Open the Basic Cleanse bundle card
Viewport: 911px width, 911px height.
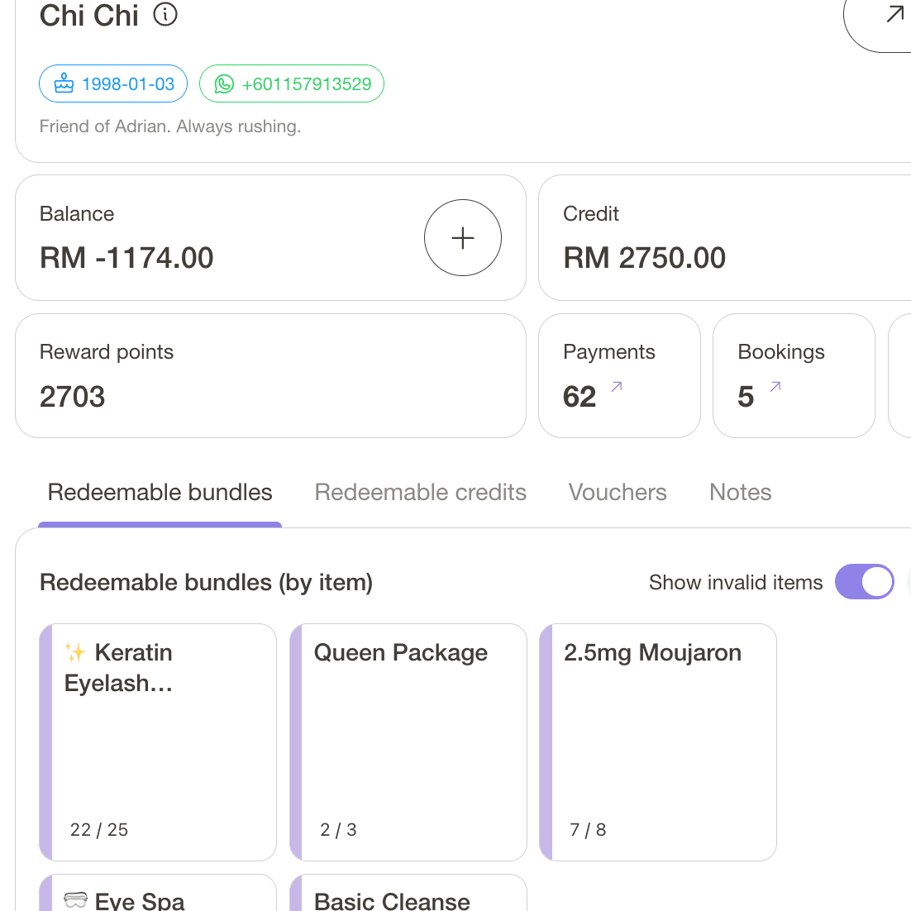tap(408, 893)
